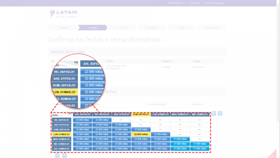Return to step 1. Fecha
The image size is (280, 158).
63,28
